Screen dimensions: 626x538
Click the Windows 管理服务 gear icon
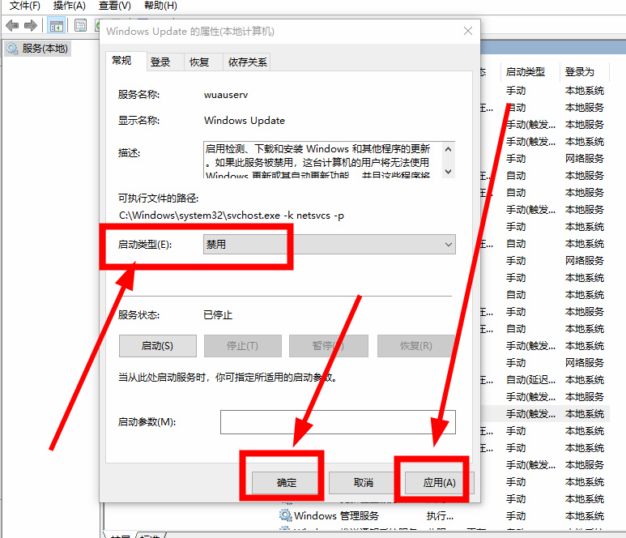pos(285,515)
